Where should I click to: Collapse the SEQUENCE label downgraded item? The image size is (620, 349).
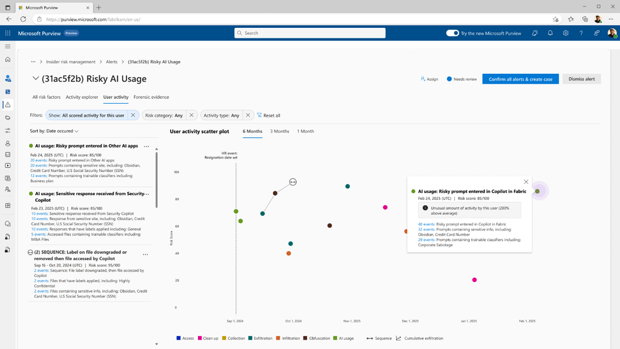[x=30, y=252]
